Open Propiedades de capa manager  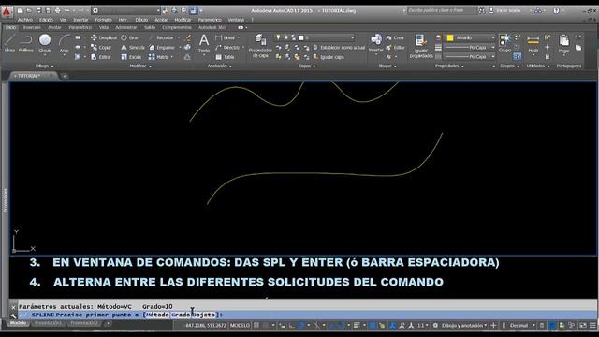pos(260,46)
